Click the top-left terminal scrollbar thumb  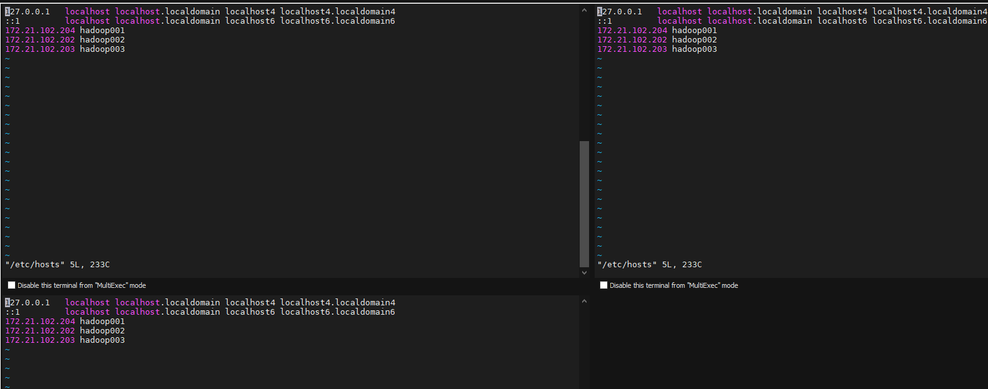(584, 204)
